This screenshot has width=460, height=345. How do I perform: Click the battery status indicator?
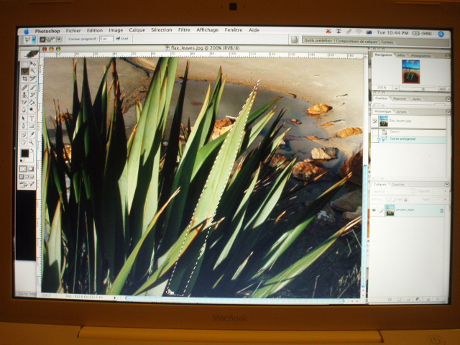(420, 34)
